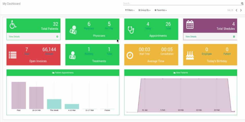Open the 6 Physicians count
This screenshot has width=245, height=122.
(x=89, y=24)
